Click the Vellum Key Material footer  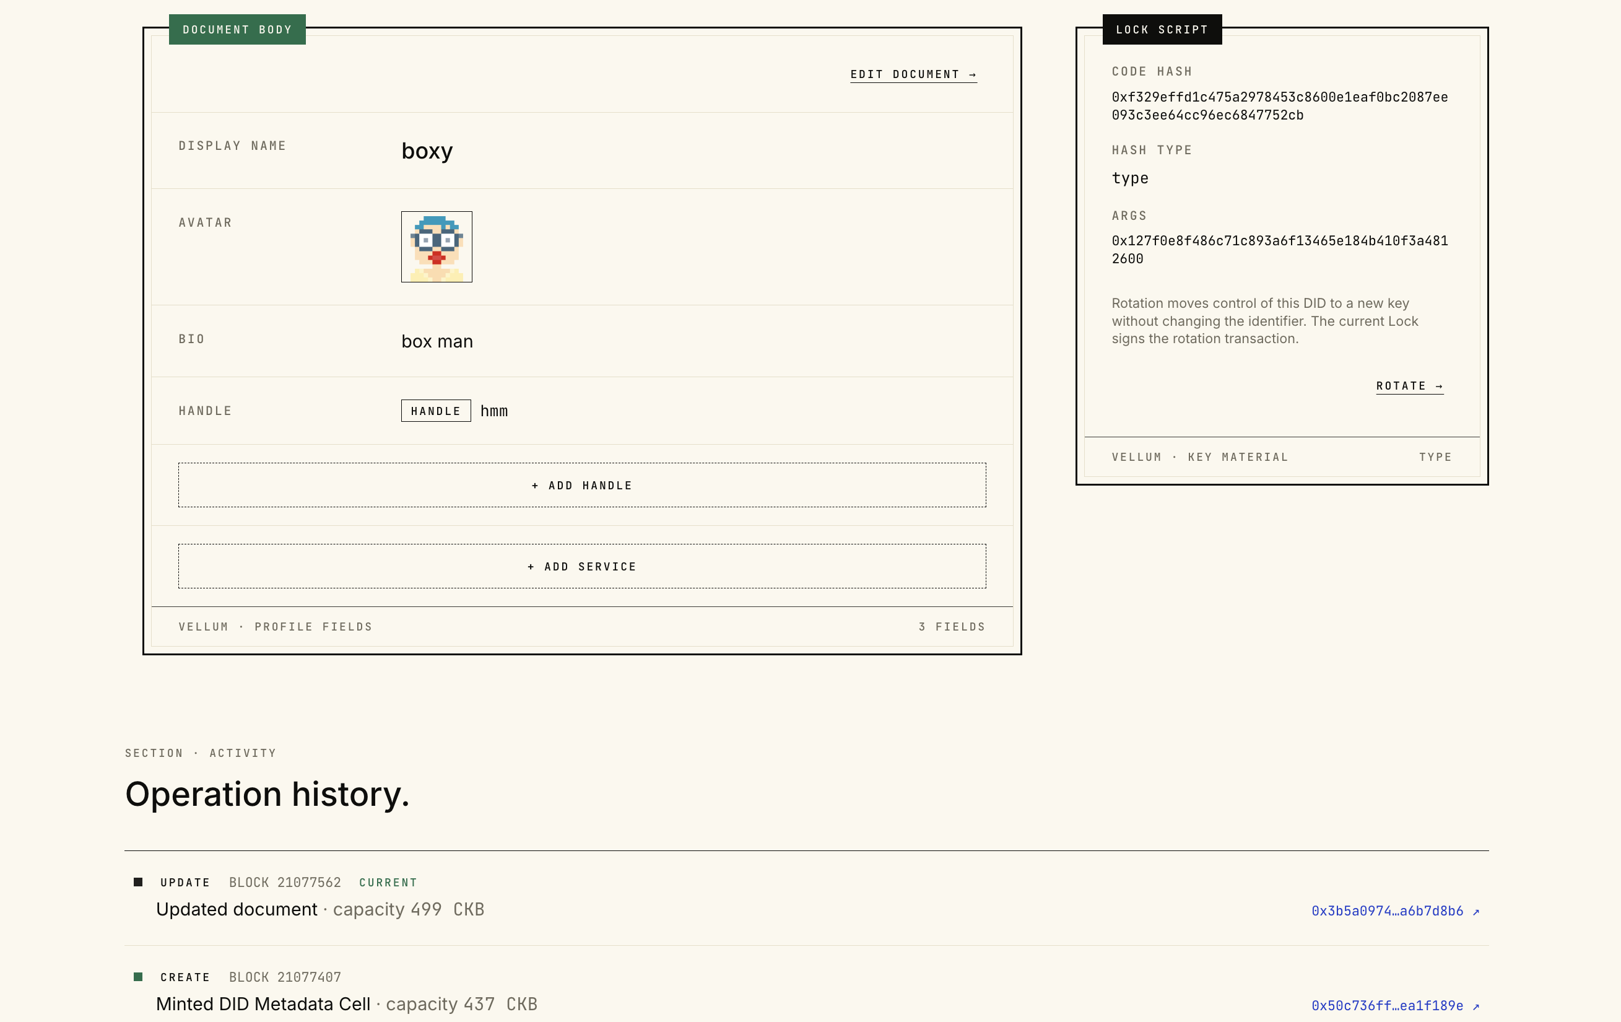pos(1199,457)
